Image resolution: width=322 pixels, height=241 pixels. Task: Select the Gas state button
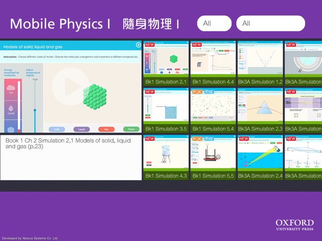click(106, 129)
